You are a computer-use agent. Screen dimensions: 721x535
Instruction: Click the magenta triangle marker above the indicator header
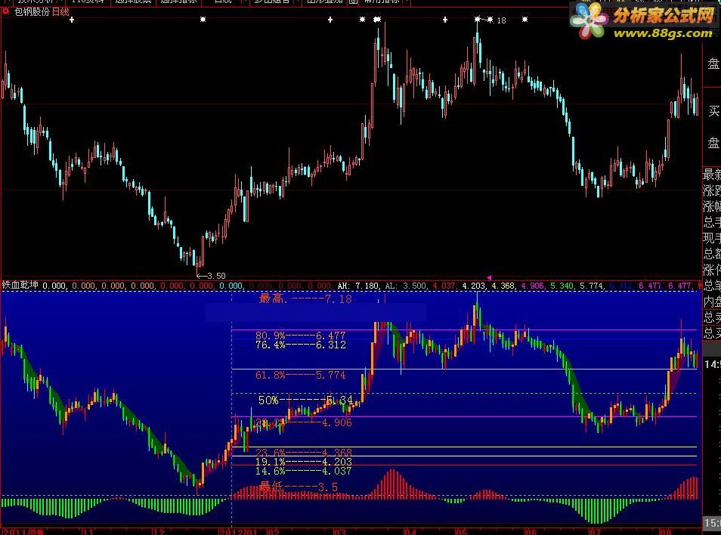click(x=489, y=277)
